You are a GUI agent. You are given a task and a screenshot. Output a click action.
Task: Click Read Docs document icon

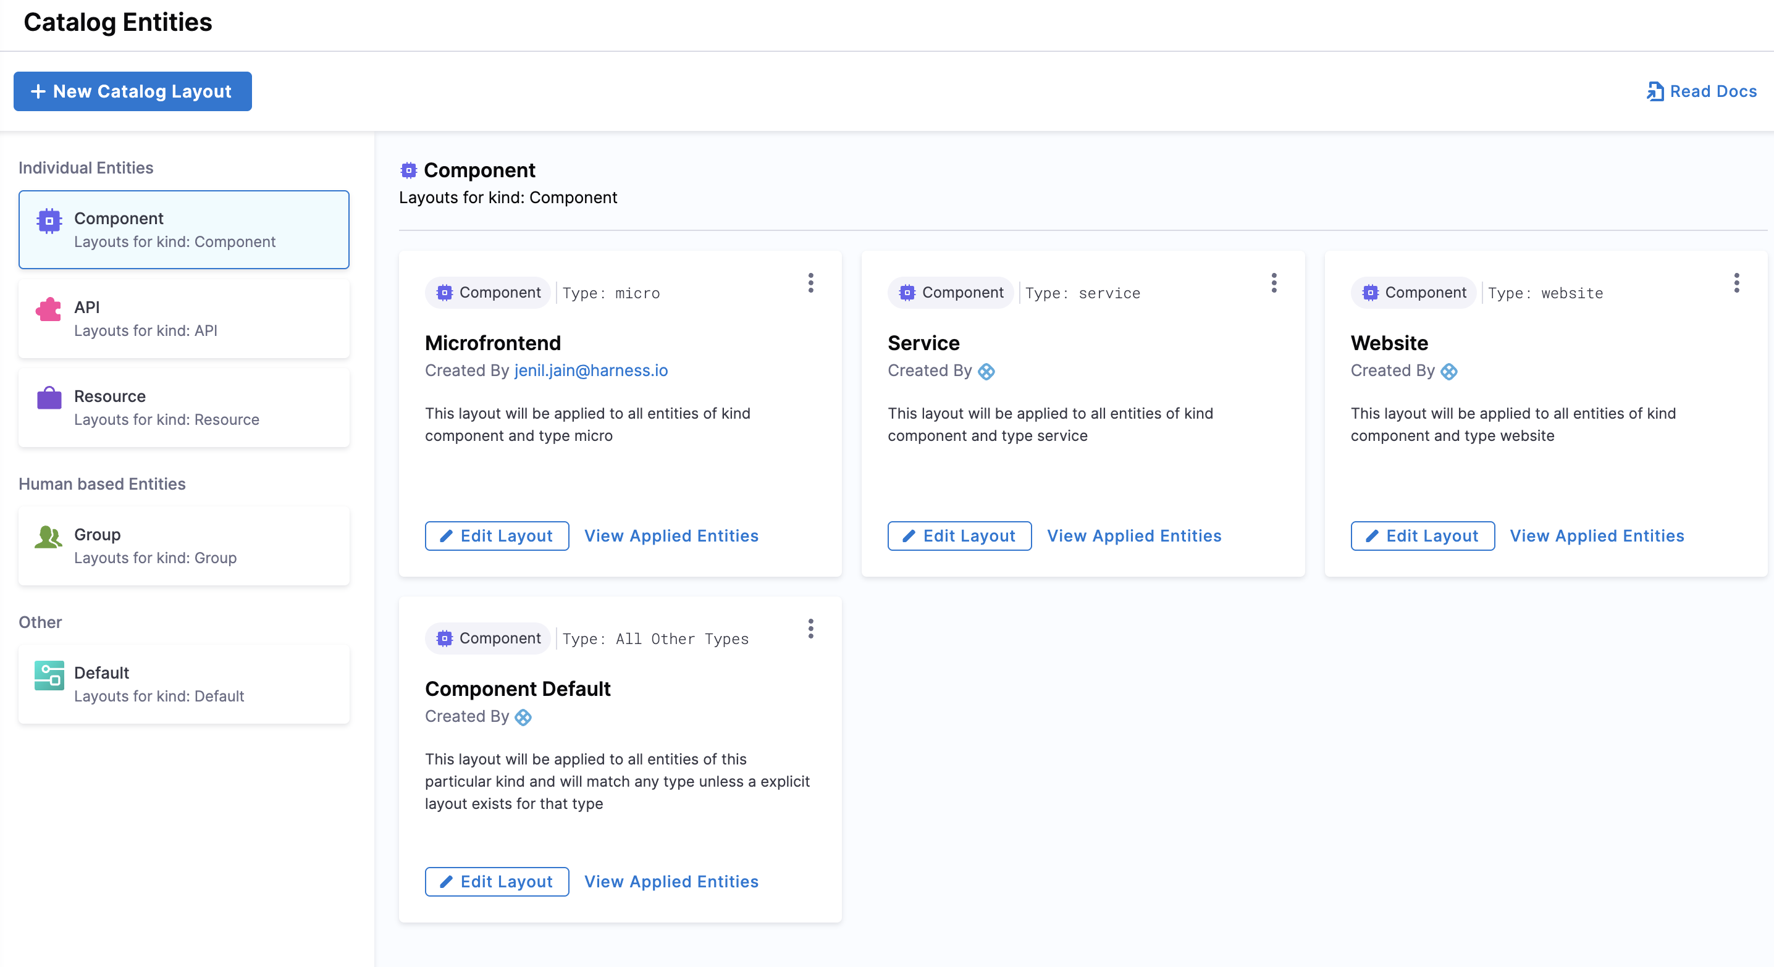coord(1654,91)
